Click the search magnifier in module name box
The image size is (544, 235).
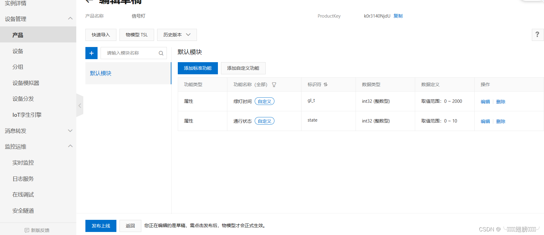[x=161, y=53]
